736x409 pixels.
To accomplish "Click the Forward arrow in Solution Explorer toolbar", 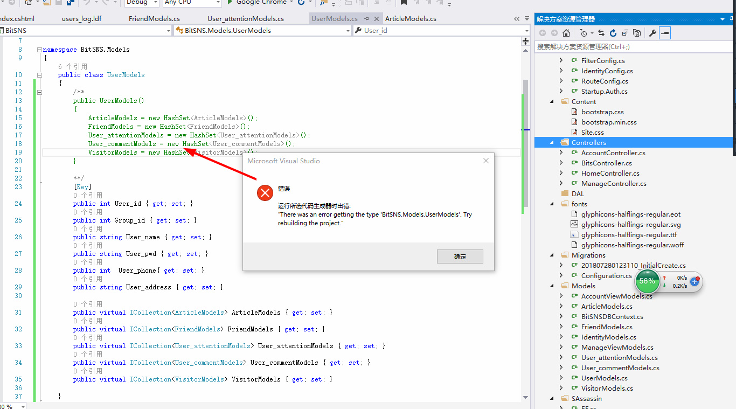I will coord(554,33).
